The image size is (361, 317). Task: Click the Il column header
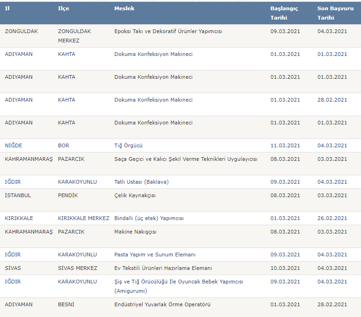7,8
